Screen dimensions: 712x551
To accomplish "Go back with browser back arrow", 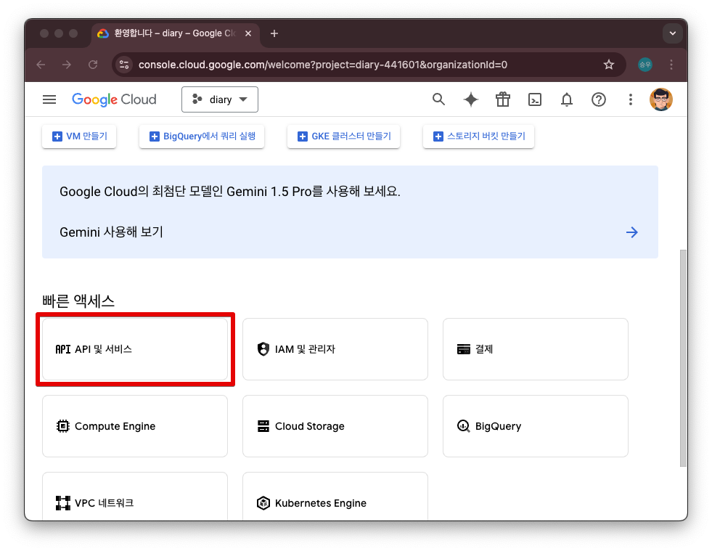I will click(41, 65).
